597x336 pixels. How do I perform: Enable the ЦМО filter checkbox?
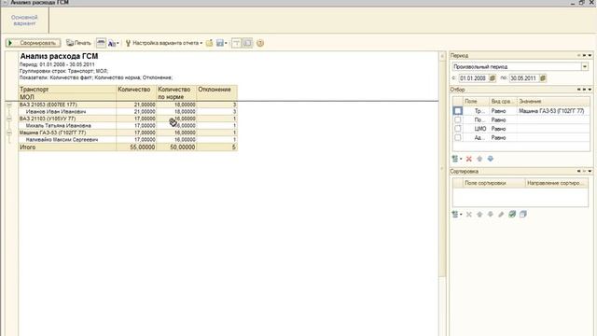tap(458, 129)
